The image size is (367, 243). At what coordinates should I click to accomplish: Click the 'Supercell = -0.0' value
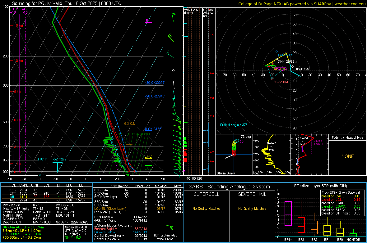tap(76, 227)
